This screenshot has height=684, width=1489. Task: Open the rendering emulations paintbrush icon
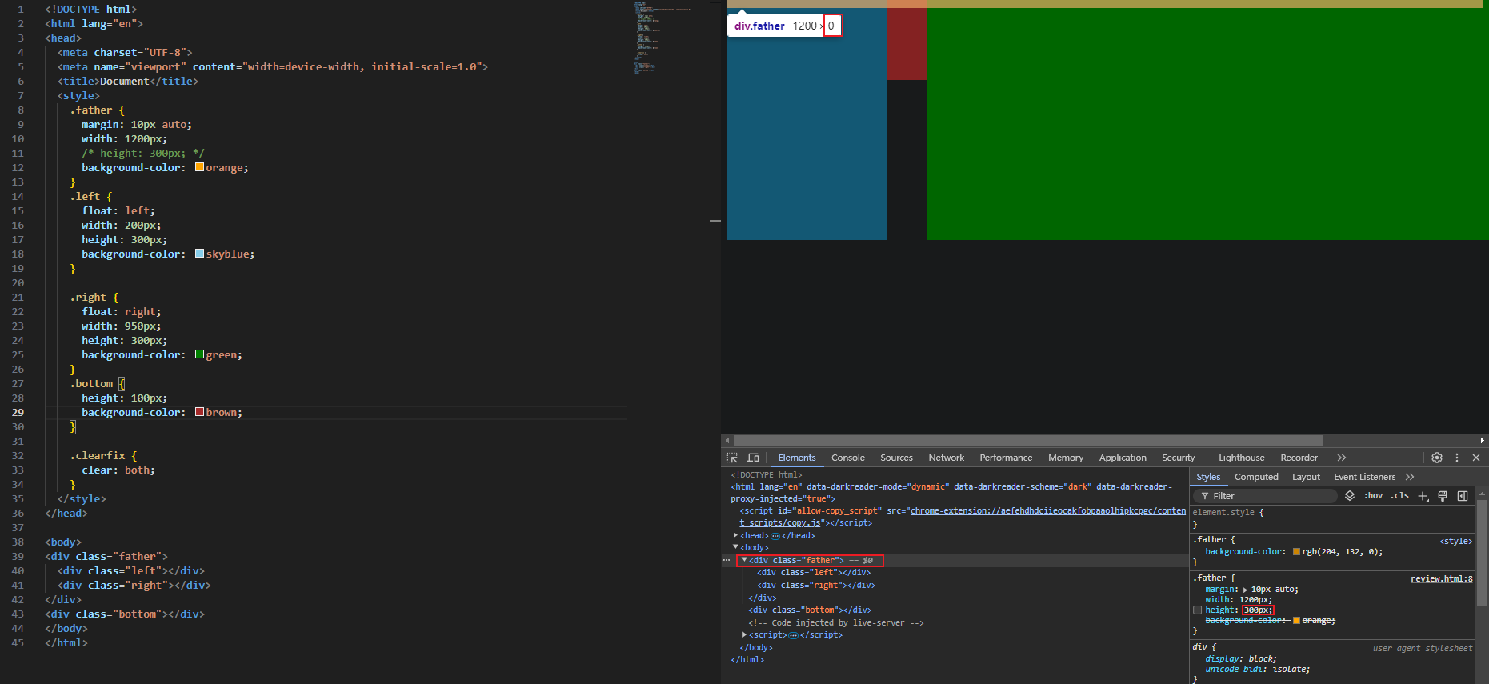click(x=1443, y=496)
